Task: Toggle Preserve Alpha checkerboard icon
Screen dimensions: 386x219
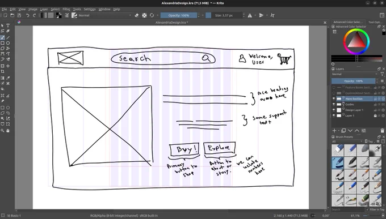Action: point(144,15)
